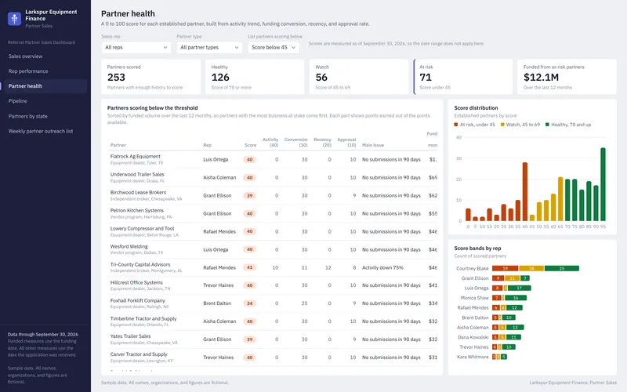This screenshot has width=627, height=392.
Task: Click the tall red bar at score 40
Action: click(x=525, y=191)
